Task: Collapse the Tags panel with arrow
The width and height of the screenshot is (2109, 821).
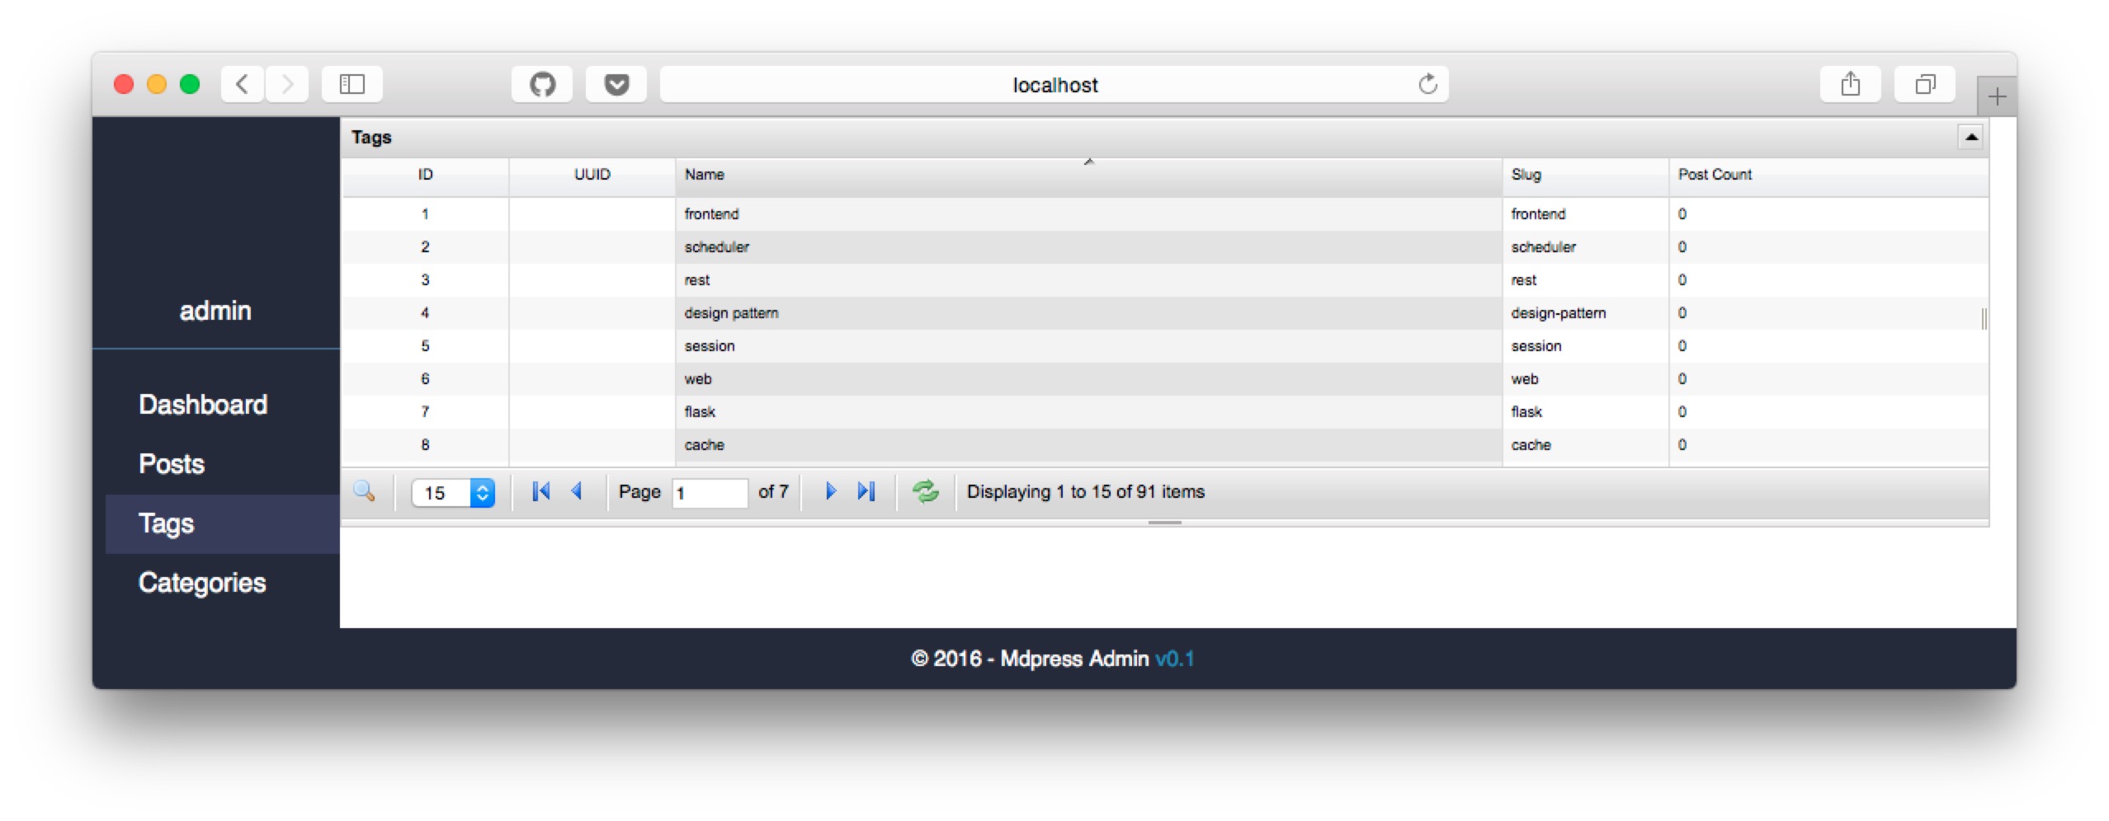Action: tap(1970, 137)
